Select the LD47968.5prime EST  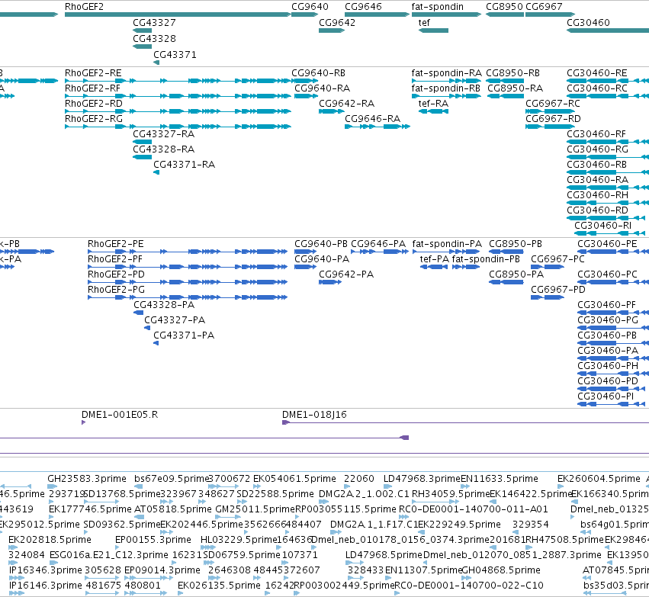point(384,555)
